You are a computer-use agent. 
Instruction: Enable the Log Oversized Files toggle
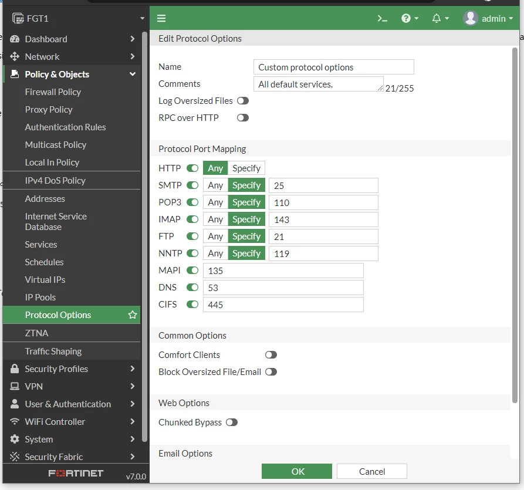243,100
